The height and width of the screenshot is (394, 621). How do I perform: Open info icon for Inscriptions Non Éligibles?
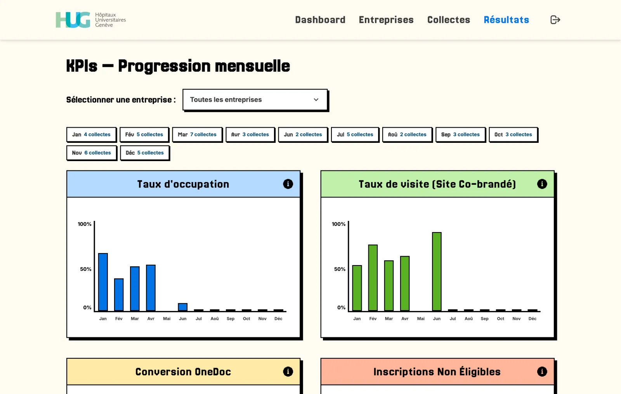coord(542,371)
